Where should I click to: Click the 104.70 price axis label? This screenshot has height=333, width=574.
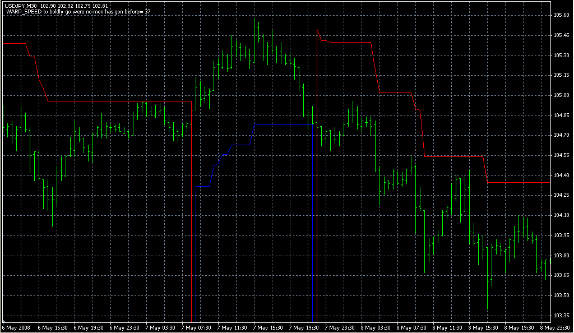(x=562, y=136)
